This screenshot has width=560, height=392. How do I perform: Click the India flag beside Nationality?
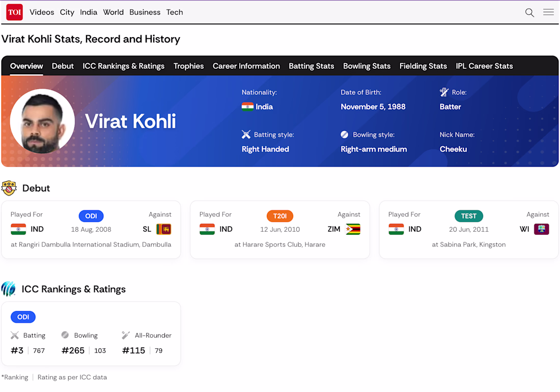[x=247, y=107]
